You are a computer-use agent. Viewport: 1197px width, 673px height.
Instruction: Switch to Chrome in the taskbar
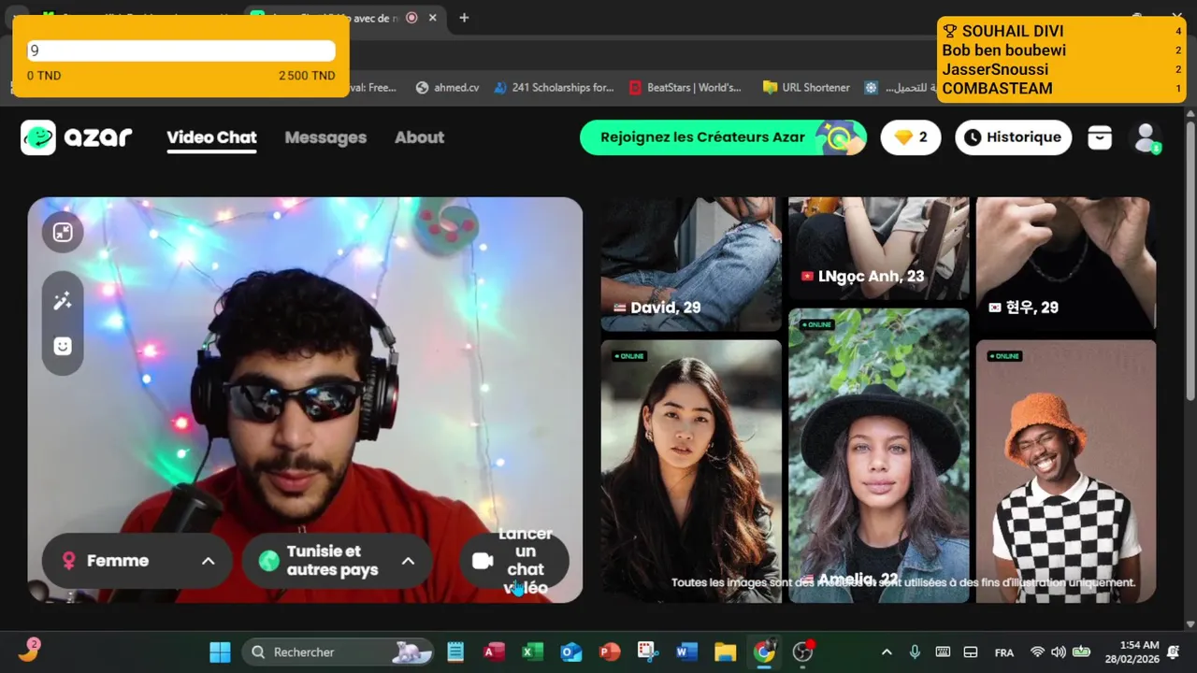coord(764,652)
